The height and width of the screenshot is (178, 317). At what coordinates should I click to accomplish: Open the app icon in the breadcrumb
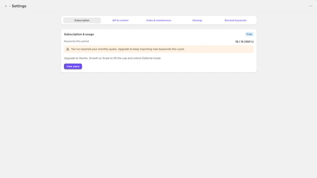pos(6,6)
